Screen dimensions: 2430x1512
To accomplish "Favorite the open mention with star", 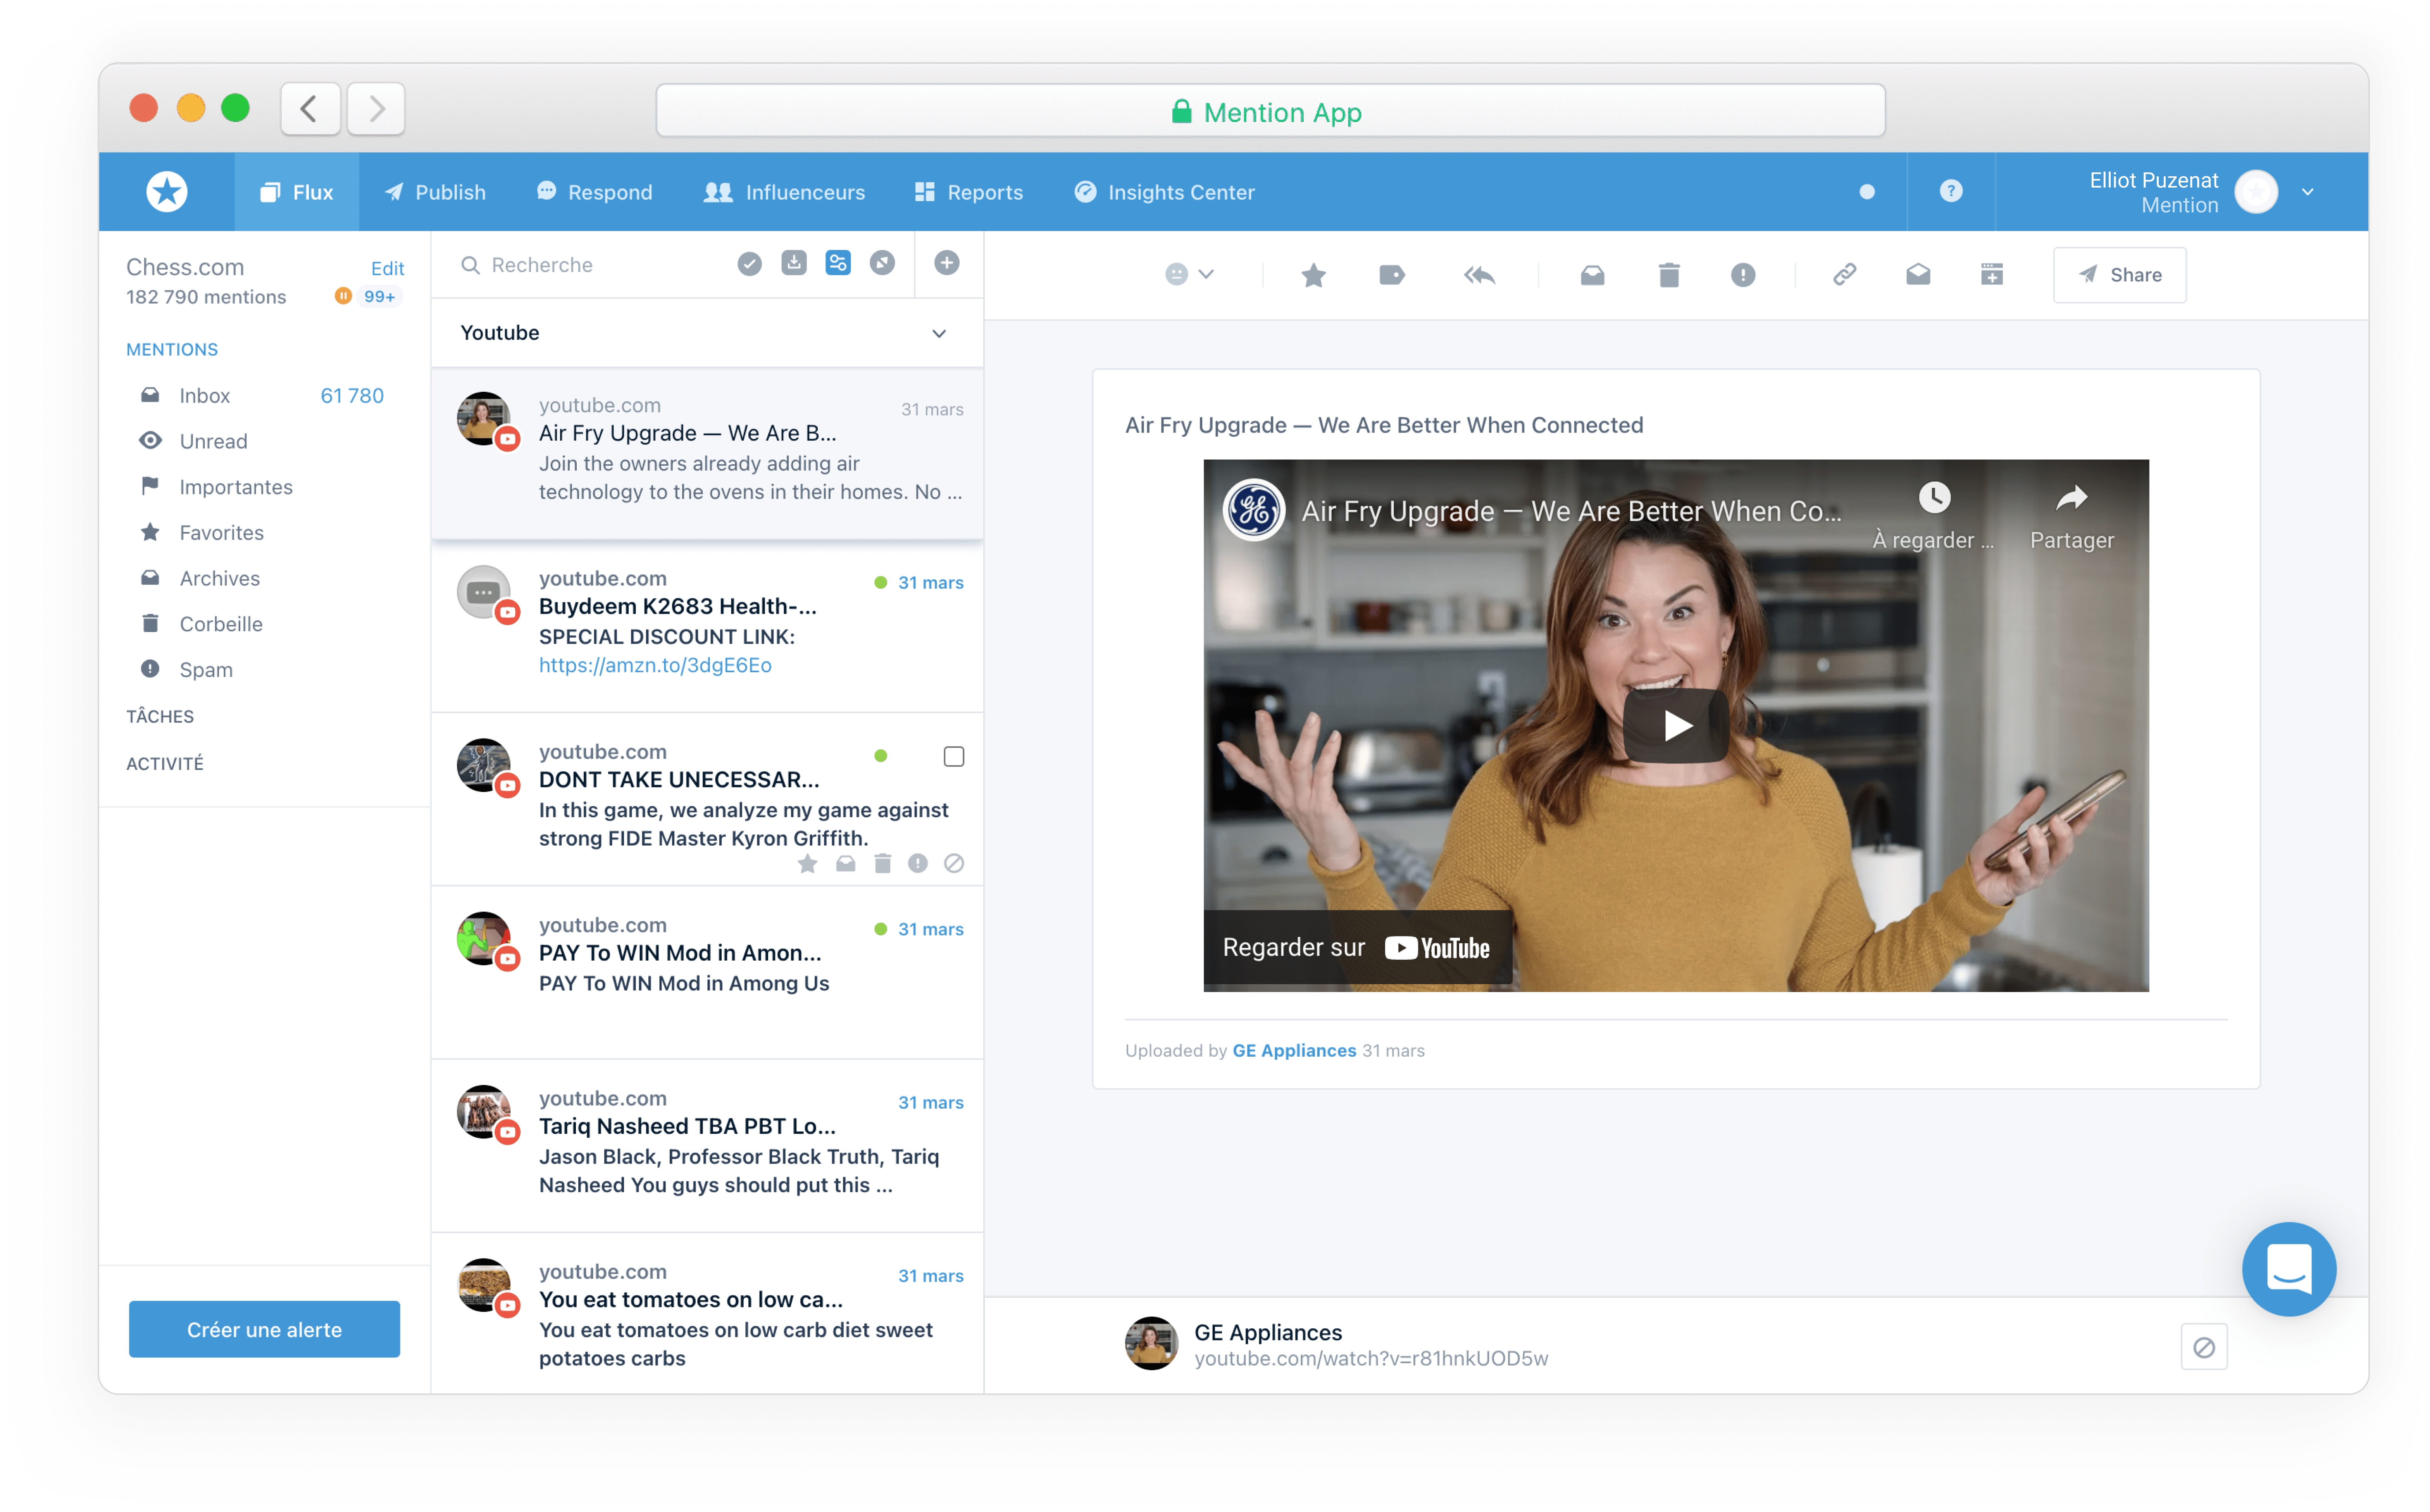I will [x=1314, y=275].
